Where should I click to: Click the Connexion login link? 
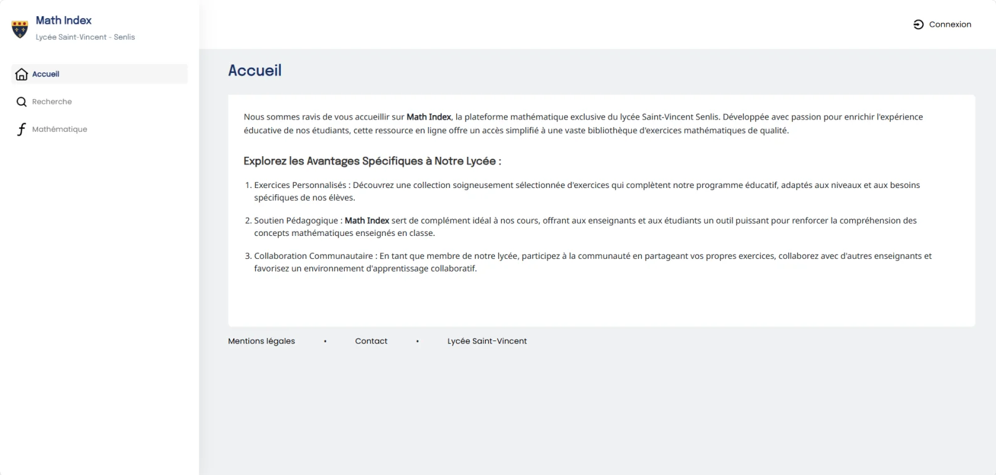coord(942,24)
